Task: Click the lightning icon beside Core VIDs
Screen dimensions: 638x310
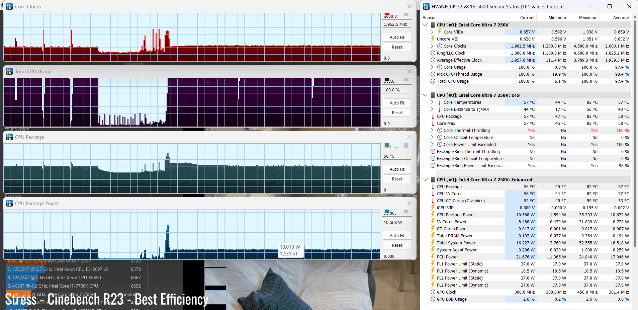Action: pyautogui.click(x=440, y=32)
